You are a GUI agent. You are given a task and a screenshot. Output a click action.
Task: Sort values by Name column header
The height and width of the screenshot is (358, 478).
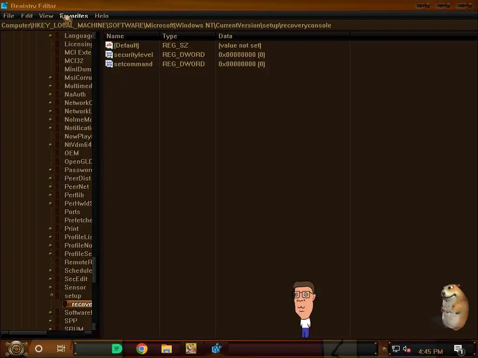[x=131, y=36]
